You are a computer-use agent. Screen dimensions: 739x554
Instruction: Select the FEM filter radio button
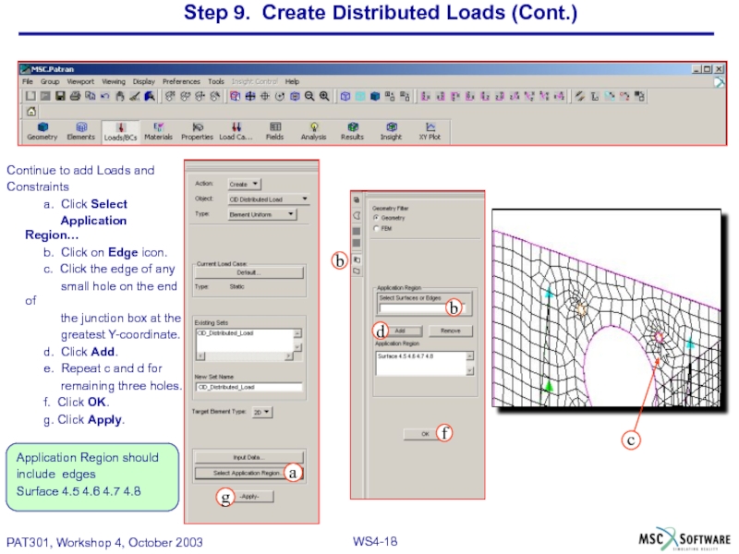pos(375,227)
